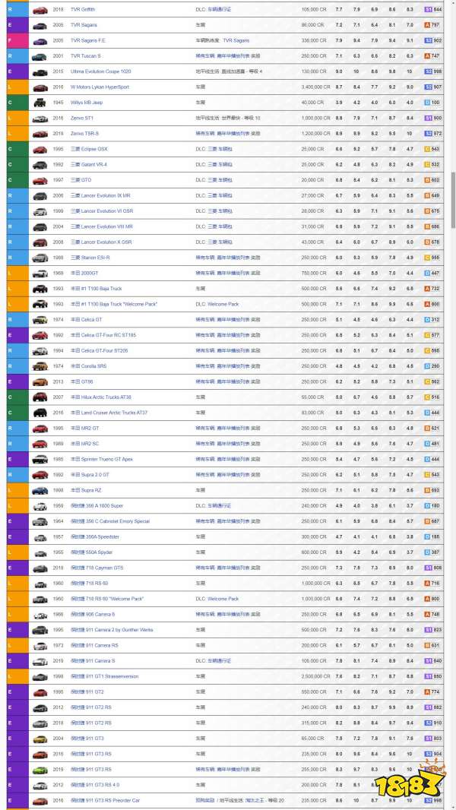Open 保时捷 911 GT3 RS Preorder Car link
456x810 pixels.
(105, 800)
